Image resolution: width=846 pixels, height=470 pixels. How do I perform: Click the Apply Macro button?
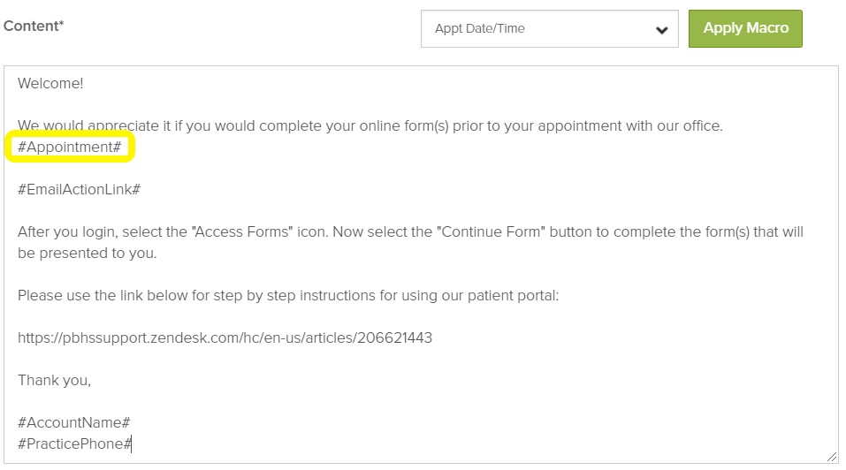(745, 28)
